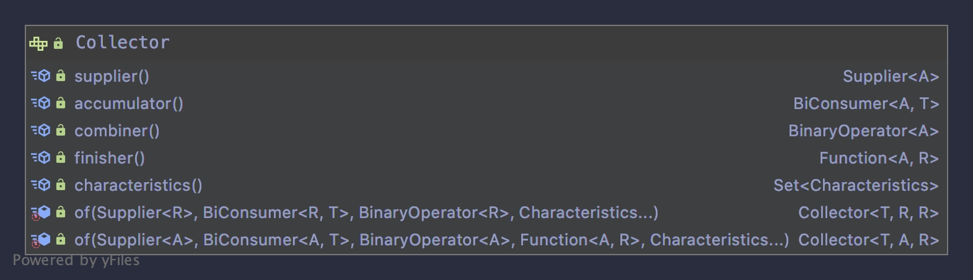Click the lock icon beside accumulator()
The width and height of the screenshot is (973, 280).
[x=61, y=103]
